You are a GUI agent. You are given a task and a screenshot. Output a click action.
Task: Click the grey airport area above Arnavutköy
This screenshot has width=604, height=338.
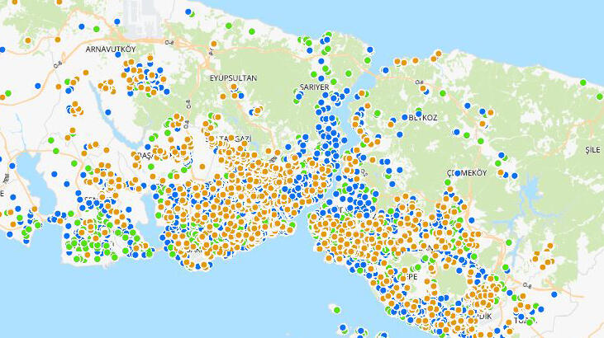click(136, 14)
